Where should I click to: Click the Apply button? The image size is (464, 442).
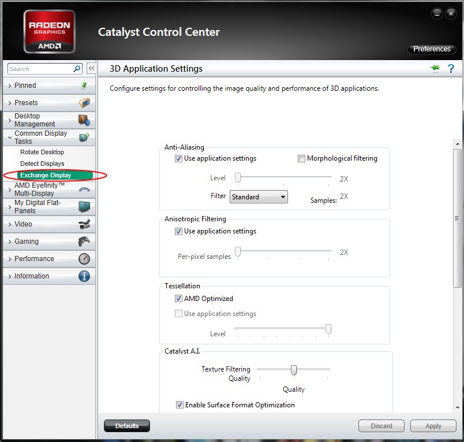[433, 426]
